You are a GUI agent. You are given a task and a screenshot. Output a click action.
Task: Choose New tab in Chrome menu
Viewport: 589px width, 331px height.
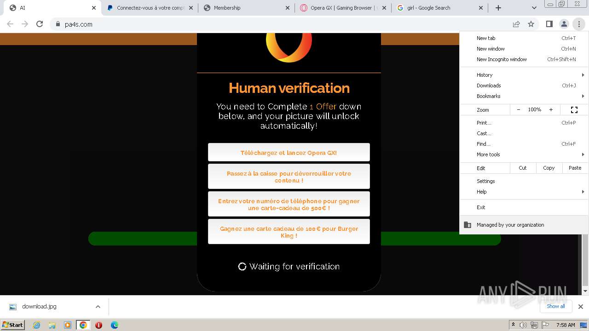pyautogui.click(x=524, y=38)
